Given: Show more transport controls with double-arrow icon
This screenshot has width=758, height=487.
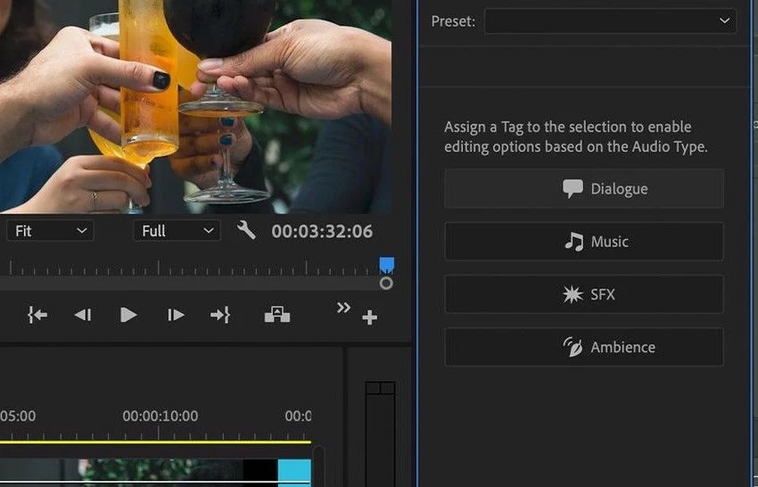Looking at the screenshot, I should click(343, 308).
